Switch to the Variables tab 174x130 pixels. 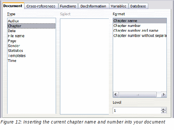pyautogui.click(x=119, y=6)
